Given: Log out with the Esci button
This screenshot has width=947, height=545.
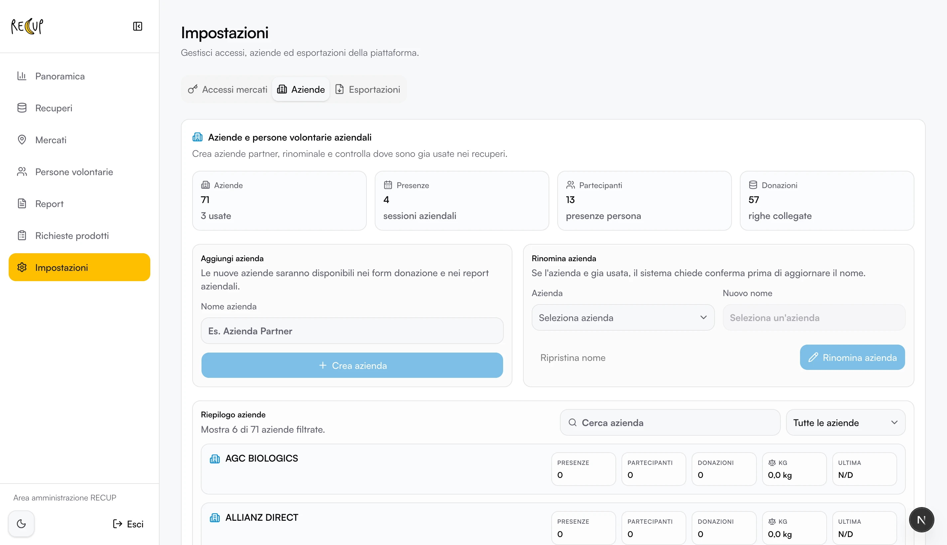Looking at the screenshot, I should [x=128, y=524].
